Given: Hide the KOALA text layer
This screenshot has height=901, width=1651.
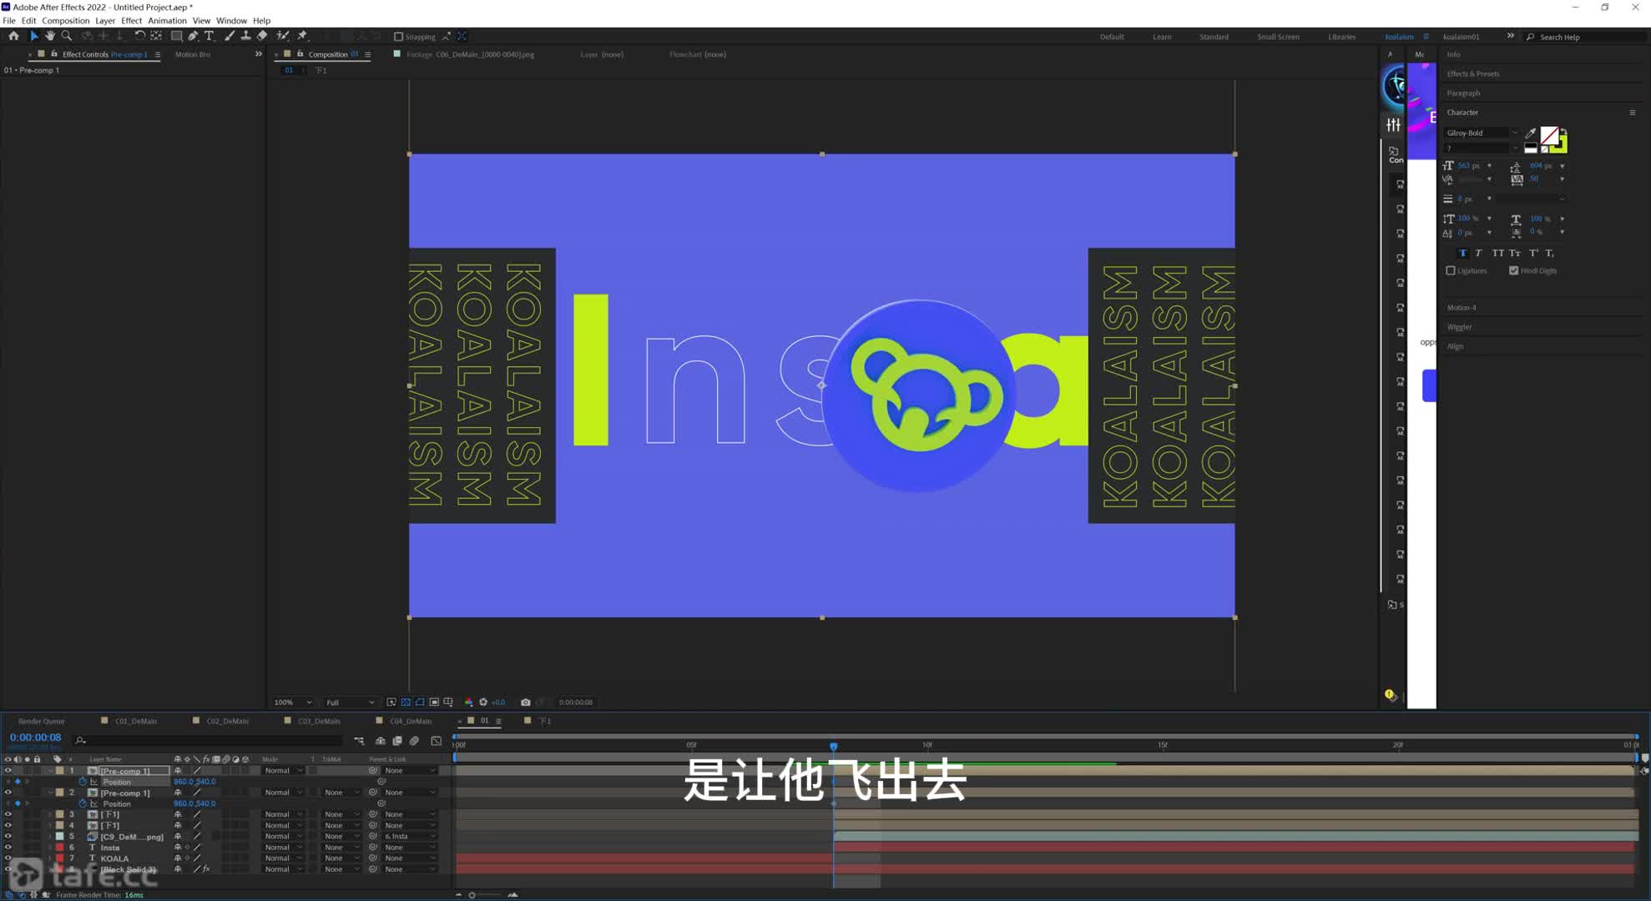Looking at the screenshot, I should pos(8,858).
